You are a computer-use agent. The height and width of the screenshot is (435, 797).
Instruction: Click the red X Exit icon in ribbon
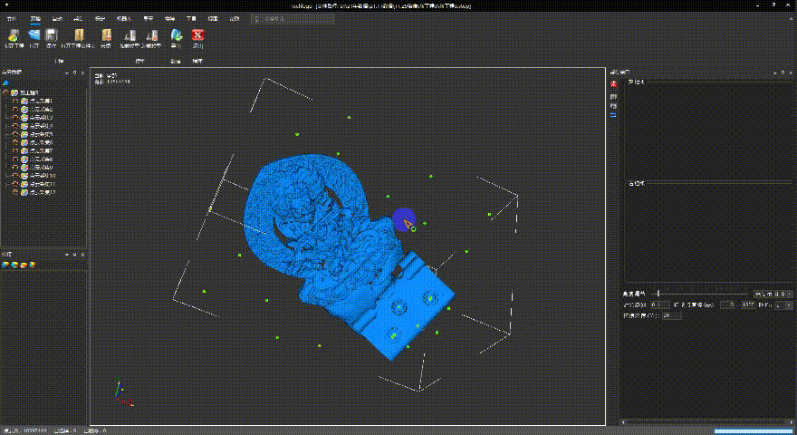(x=197, y=36)
